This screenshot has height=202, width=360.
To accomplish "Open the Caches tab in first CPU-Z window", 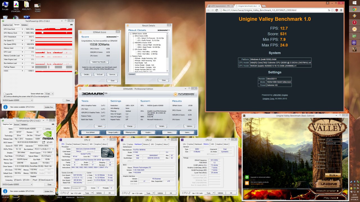I will (x=69, y=144).
